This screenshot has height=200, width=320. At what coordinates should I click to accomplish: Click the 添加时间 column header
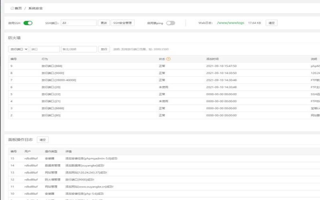click(212, 59)
